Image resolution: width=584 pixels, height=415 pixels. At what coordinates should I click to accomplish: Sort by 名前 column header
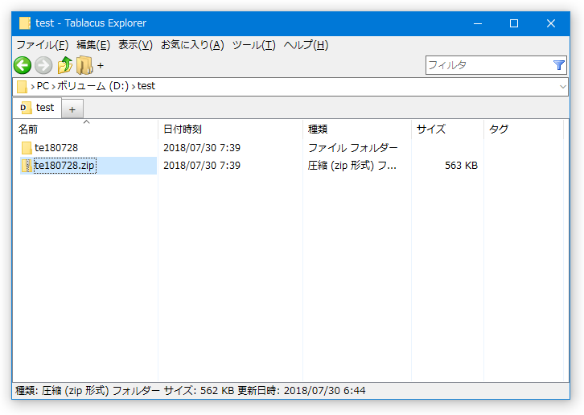point(85,129)
